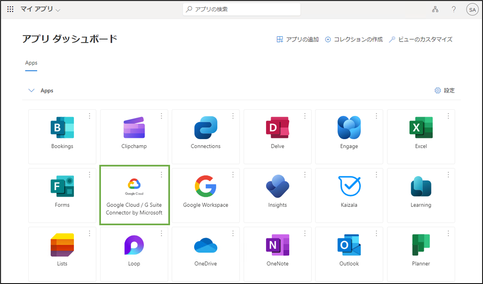Launch the OneDrive app icon
483x284 pixels.
206,245
